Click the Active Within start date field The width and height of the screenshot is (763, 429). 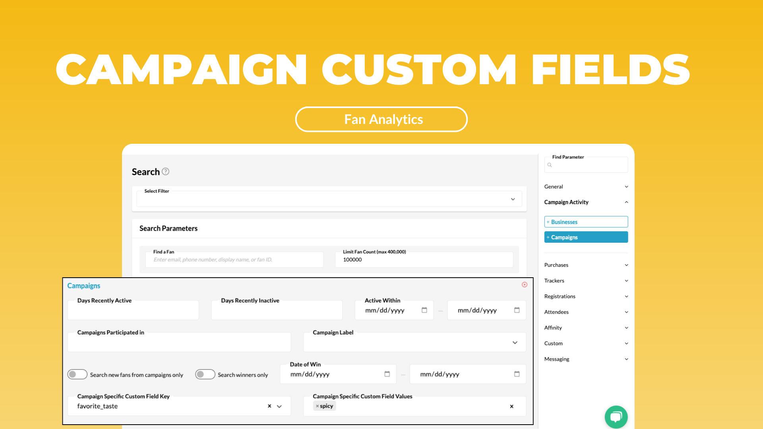pyautogui.click(x=394, y=310)
